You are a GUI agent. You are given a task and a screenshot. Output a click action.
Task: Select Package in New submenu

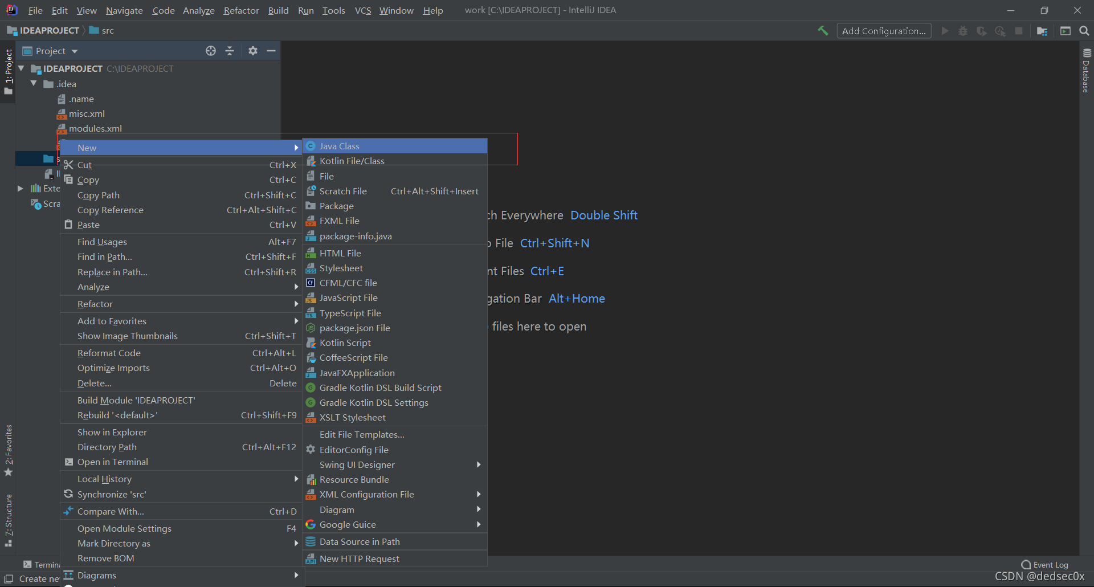point(395,206)
